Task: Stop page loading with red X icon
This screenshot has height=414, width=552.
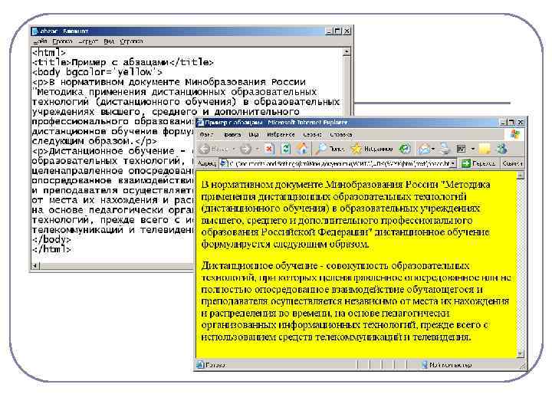Action: 269,149
